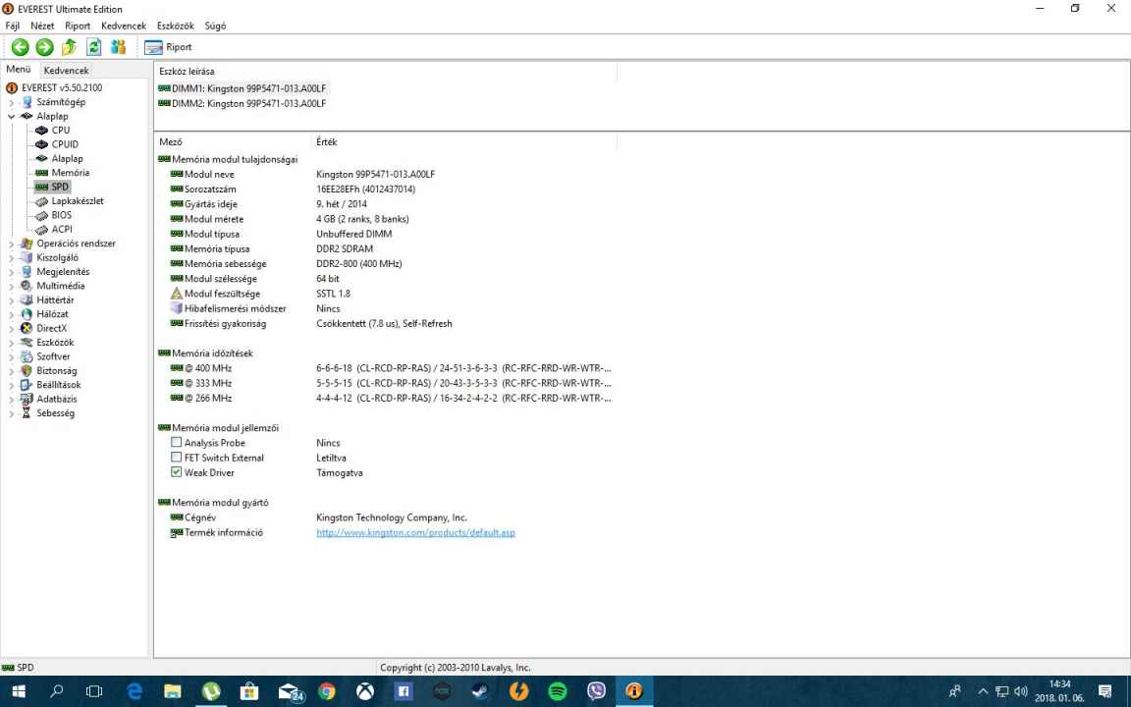The image size is (1131, 707).
Task: Go forward with the green right arrow
Action: (45, 47)
